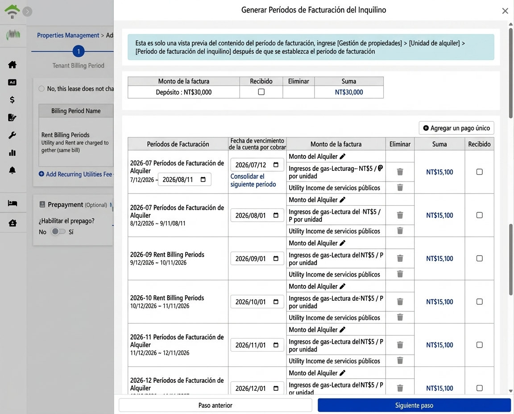
Task: Open date picker for 2026/08/11 end date
Action: click(203, 179)
